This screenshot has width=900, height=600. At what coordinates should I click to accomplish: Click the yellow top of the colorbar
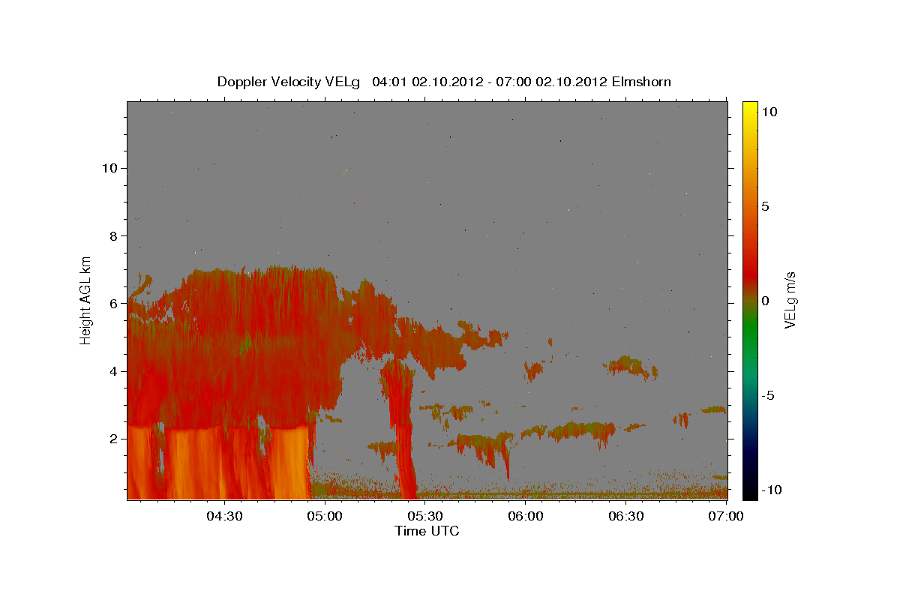[x=750, y=109]
